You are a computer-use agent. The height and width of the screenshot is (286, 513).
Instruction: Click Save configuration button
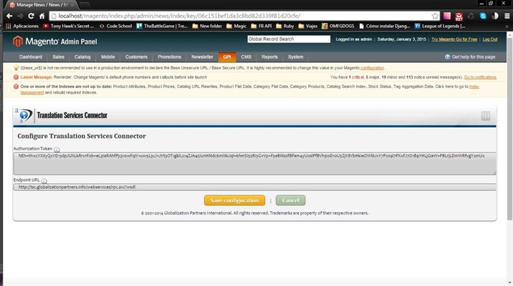click(234, 200)
